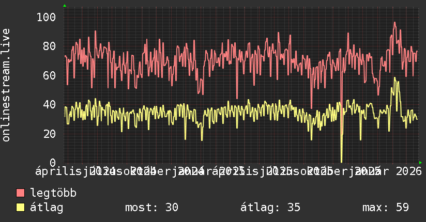Screen dimensions: 426x222
Task: Click the green arrow at the end of the x-axis
Action: coord(420,163)
